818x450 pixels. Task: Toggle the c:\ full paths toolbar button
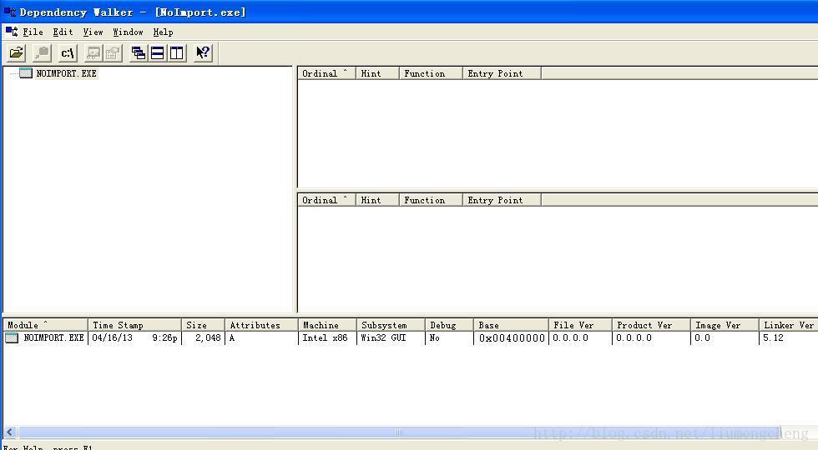(x=68, y=52)
